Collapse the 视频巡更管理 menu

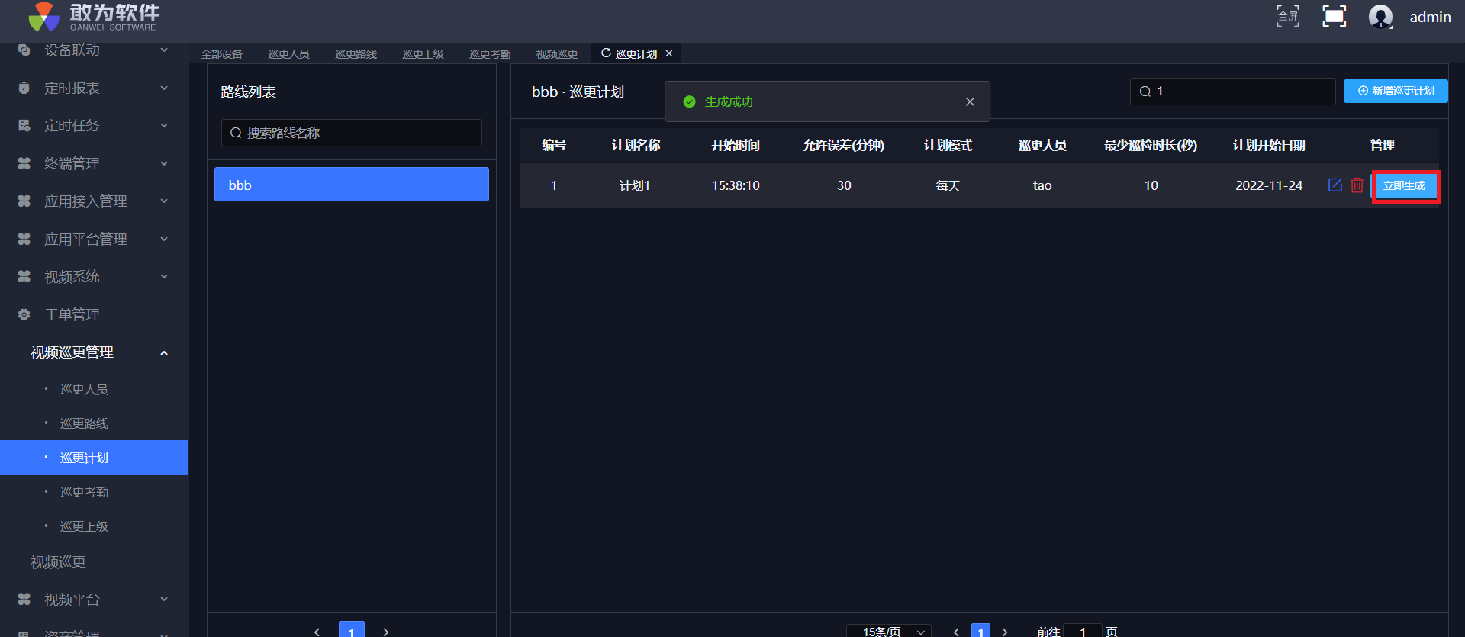click(x=163, y=352)
